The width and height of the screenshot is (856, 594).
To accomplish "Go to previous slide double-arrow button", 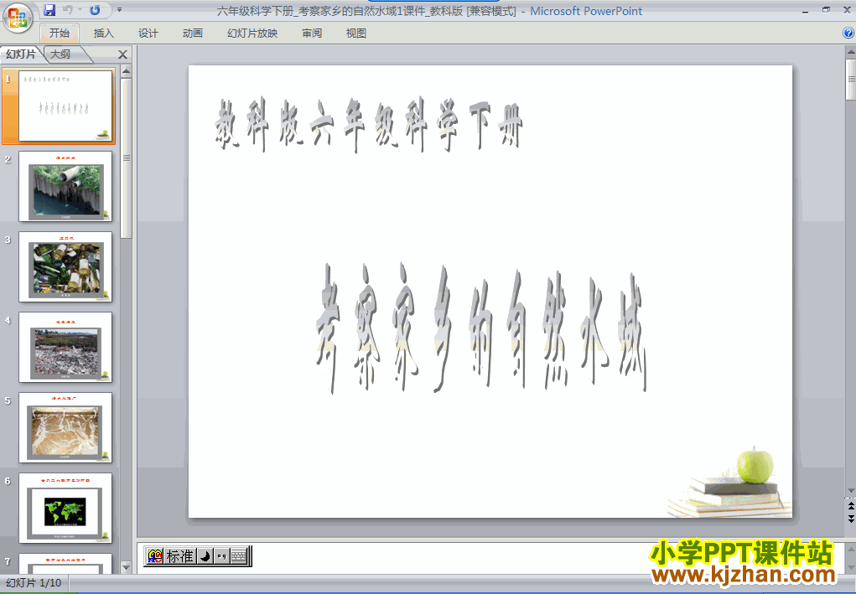I will (850, 506).
